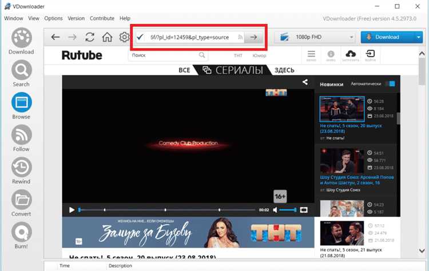Open the Help menu
Image resolution: width=429 pixels, height=271 pixels.
coord(125,18)
